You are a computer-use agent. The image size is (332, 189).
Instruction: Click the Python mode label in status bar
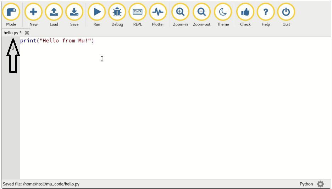point(306,184)
